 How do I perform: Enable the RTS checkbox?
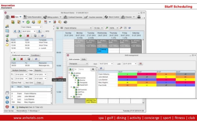point(44,31)
